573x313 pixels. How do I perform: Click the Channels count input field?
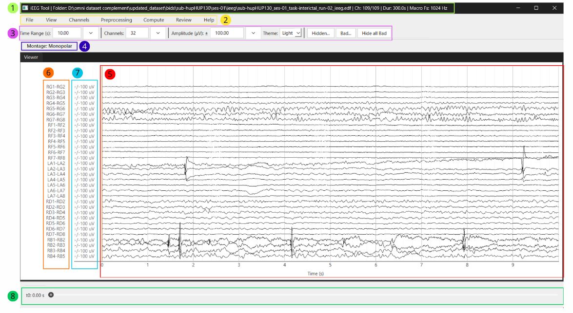tap(137, 33)
